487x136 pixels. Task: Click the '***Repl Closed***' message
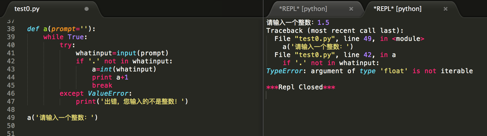point(301,87)
